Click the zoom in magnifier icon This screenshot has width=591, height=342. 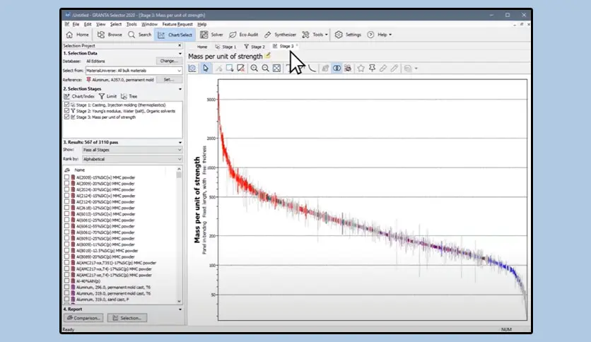click(254, 68)
